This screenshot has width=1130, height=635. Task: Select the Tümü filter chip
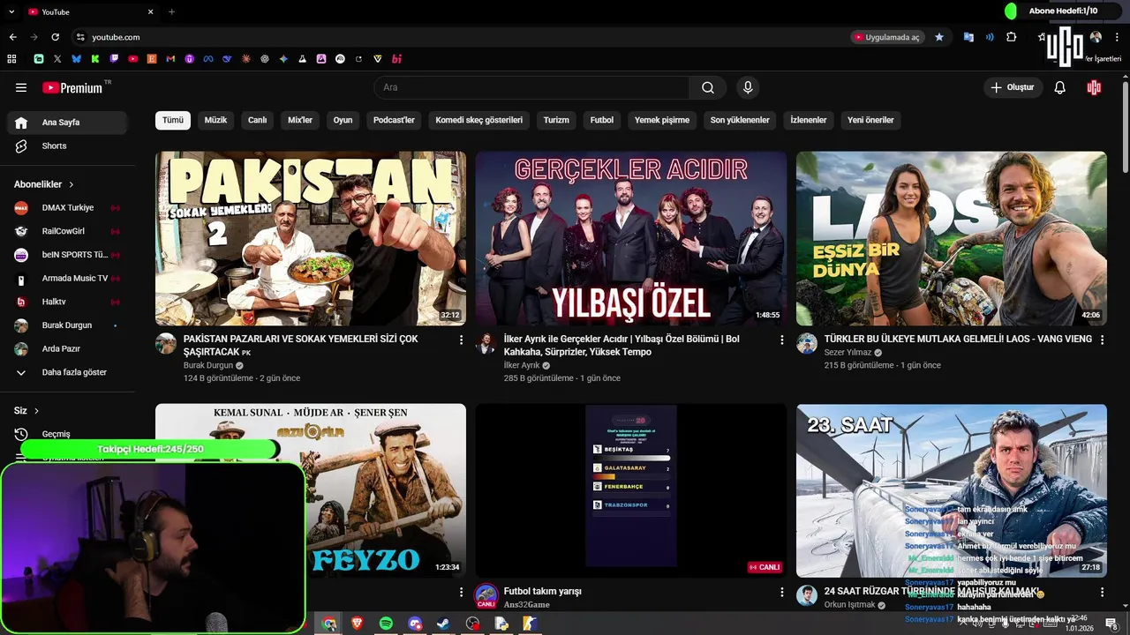(173, 120)
